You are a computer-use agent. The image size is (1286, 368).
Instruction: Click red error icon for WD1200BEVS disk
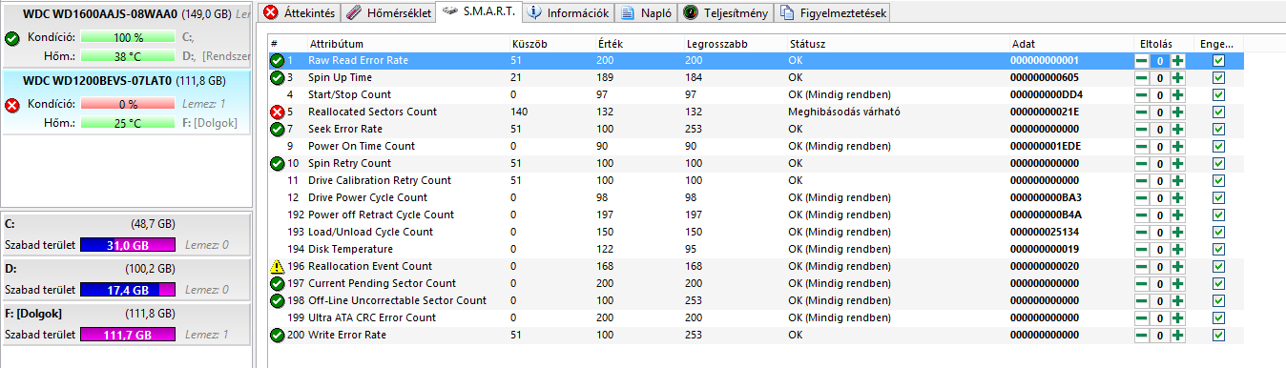point(11,105)
